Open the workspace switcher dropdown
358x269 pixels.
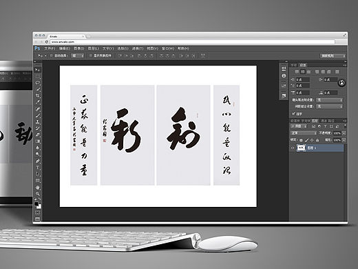click(333, 56)
